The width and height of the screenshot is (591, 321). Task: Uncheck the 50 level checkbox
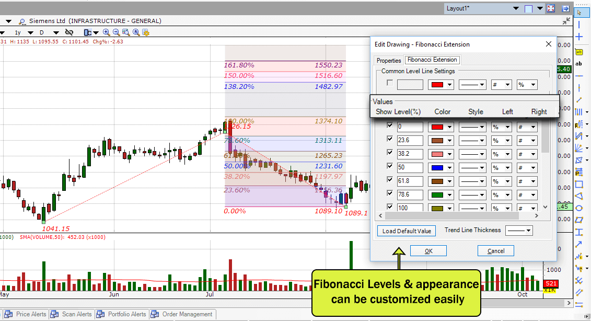[x=389, y=166]
